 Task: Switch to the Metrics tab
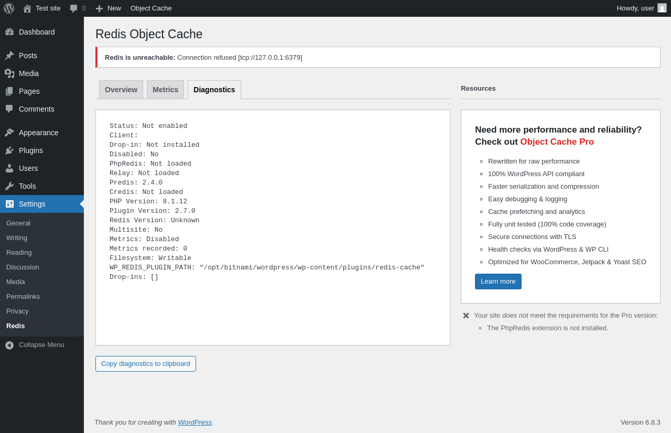pos(165,90)
